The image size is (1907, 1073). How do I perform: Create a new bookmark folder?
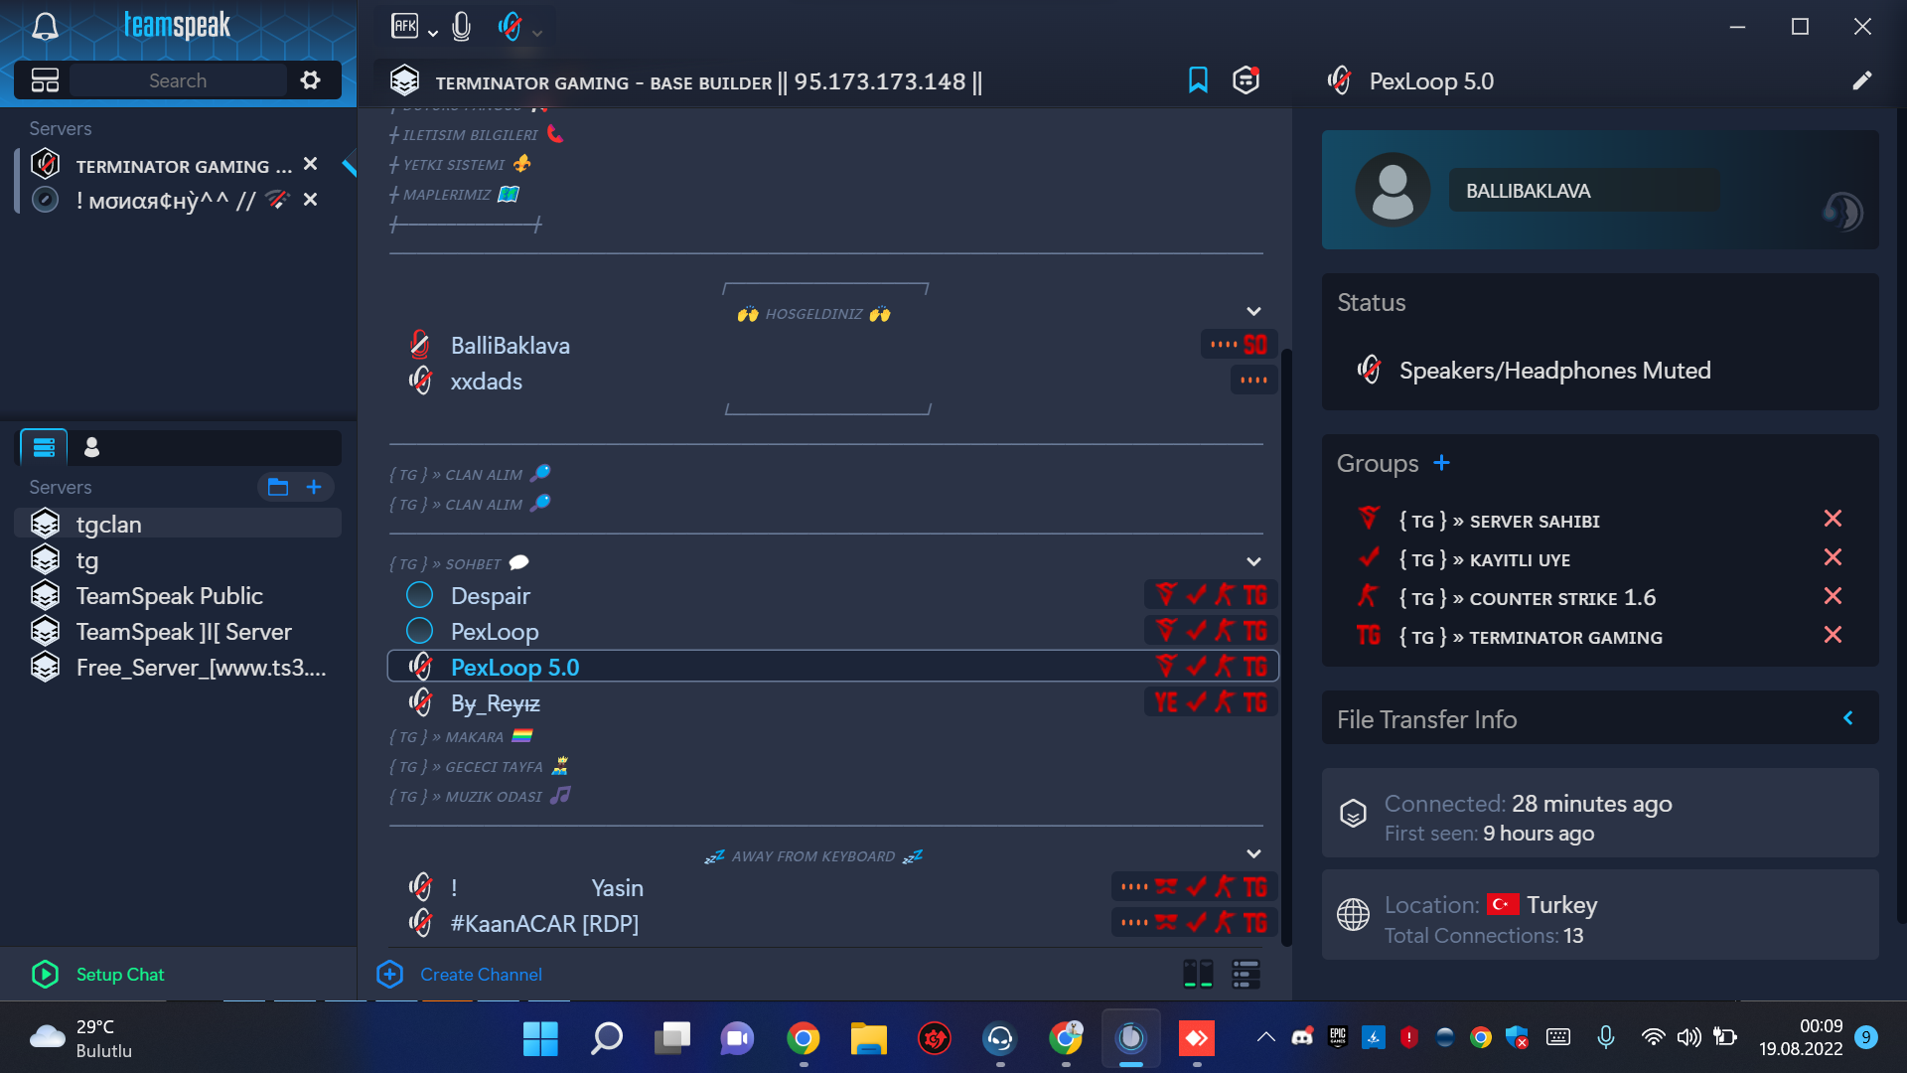click(278, 487)
